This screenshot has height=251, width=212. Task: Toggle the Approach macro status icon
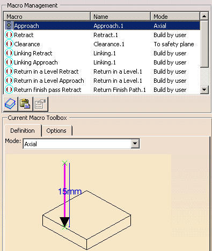point(9,26)
